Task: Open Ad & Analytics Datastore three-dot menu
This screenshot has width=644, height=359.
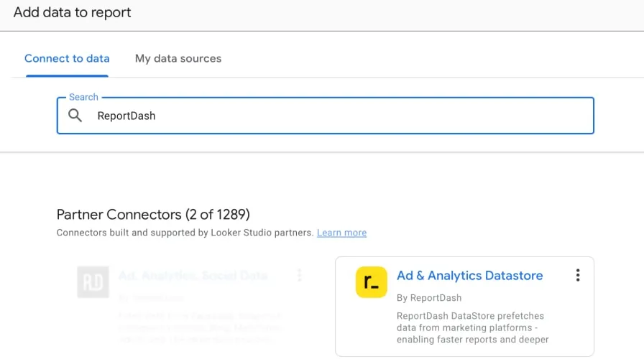Action: point(578,275)
